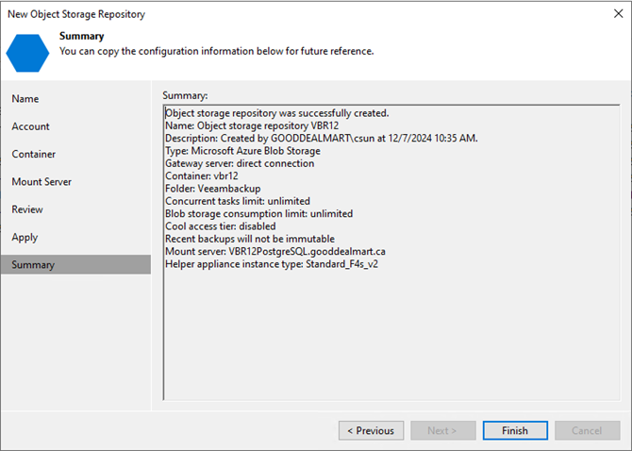
Task: Click the 'Name: Object storage repository VBR12' line
Action: [x=252, y=125]
